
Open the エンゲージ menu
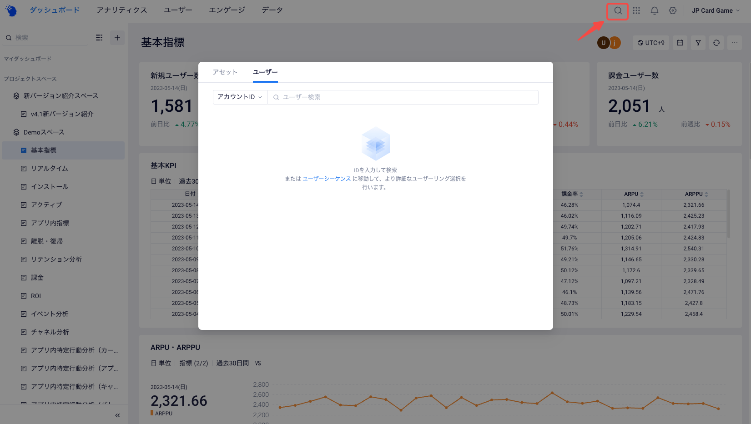(227, 10)
